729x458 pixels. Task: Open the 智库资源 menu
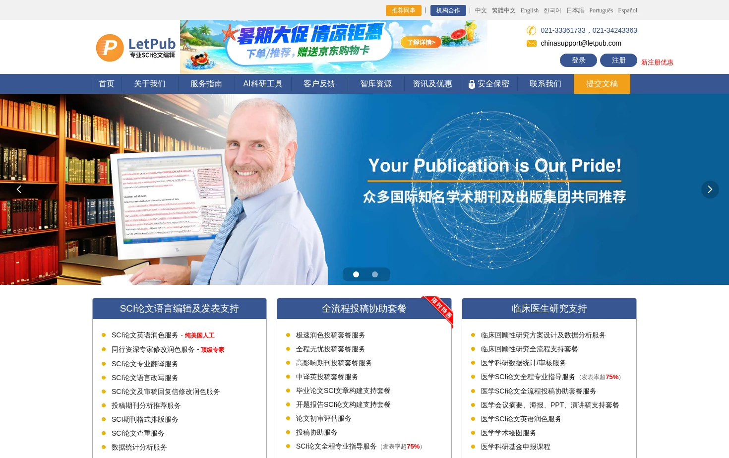tap(376, 84)
